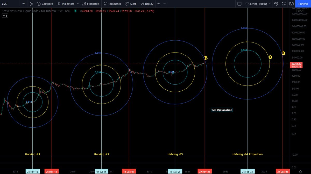This screenshot has width=311, height=174.
Task: Toggle the BLX series visibility green dot
Action: [x=75, y=11]
